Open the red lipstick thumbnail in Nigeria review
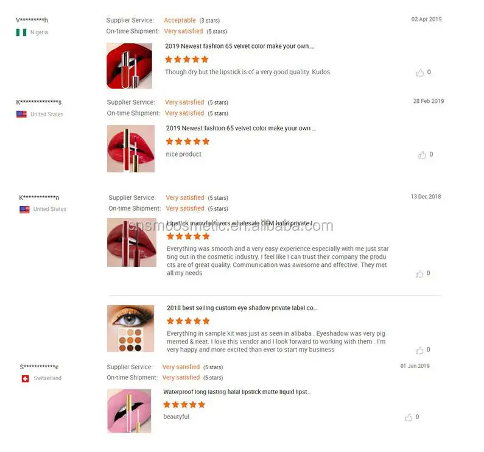 click(x=129, y=66)
